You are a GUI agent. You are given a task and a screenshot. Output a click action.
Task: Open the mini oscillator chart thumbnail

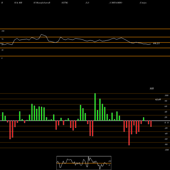[x=84, y=163]
